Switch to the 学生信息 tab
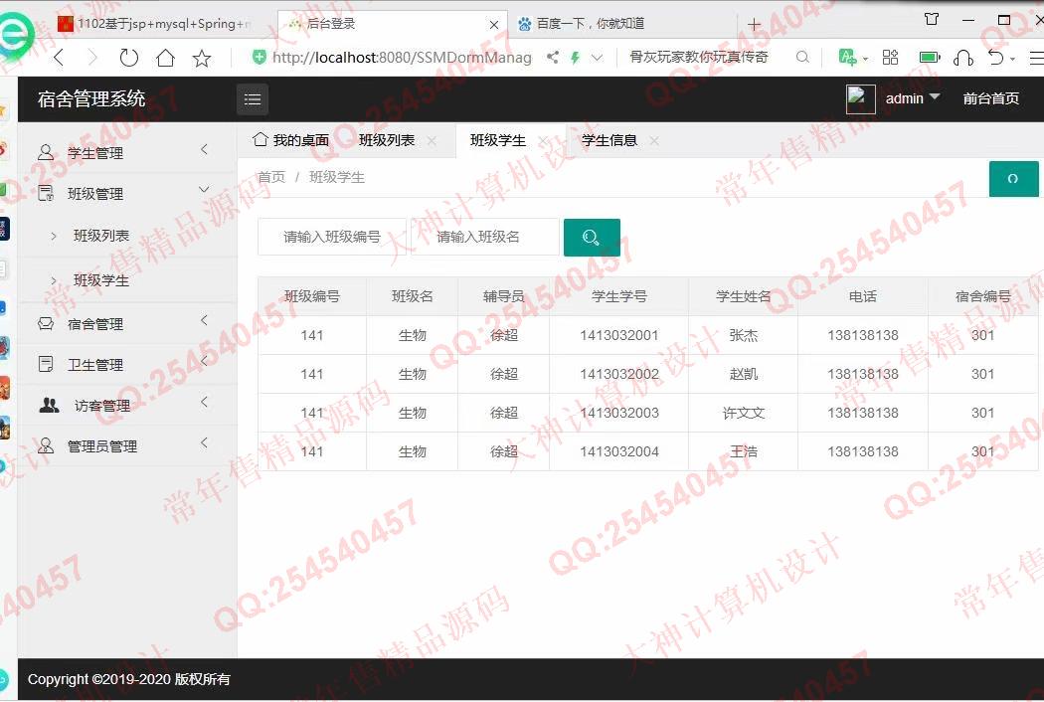The image size is (1044, 702). [609, 140]
